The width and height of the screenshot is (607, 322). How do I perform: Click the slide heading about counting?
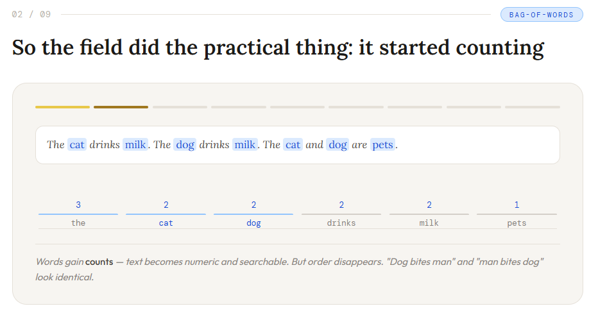pos(278,47)
